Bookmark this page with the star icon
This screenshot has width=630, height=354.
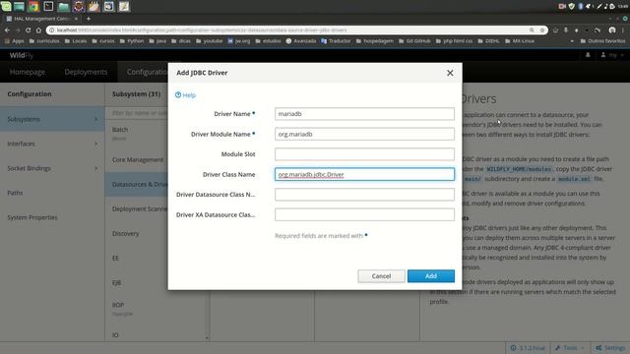[x=542, y=30]
